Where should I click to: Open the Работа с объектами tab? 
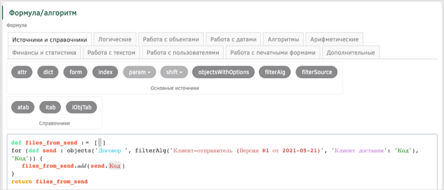[171, 39]
